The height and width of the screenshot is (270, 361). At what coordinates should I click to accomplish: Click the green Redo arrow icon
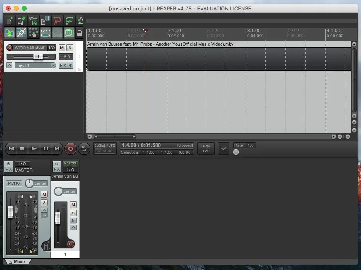pyautogui.click(x=69, y=21)
